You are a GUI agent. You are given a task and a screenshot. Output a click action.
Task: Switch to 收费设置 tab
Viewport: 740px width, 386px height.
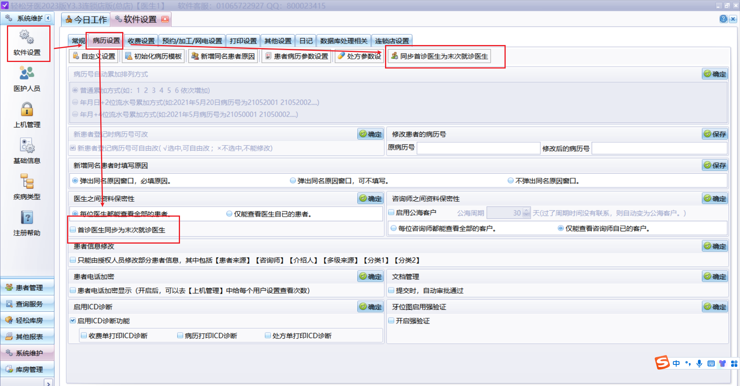pos(141,41)
